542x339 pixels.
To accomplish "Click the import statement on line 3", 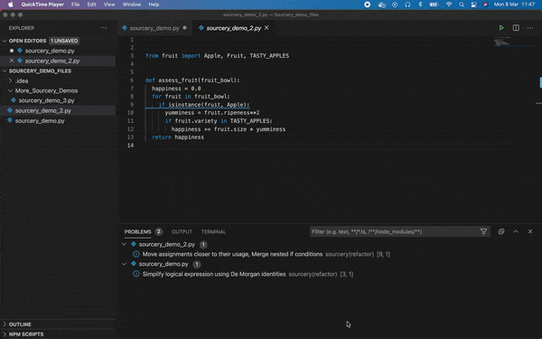I will (x=217, y=56).
